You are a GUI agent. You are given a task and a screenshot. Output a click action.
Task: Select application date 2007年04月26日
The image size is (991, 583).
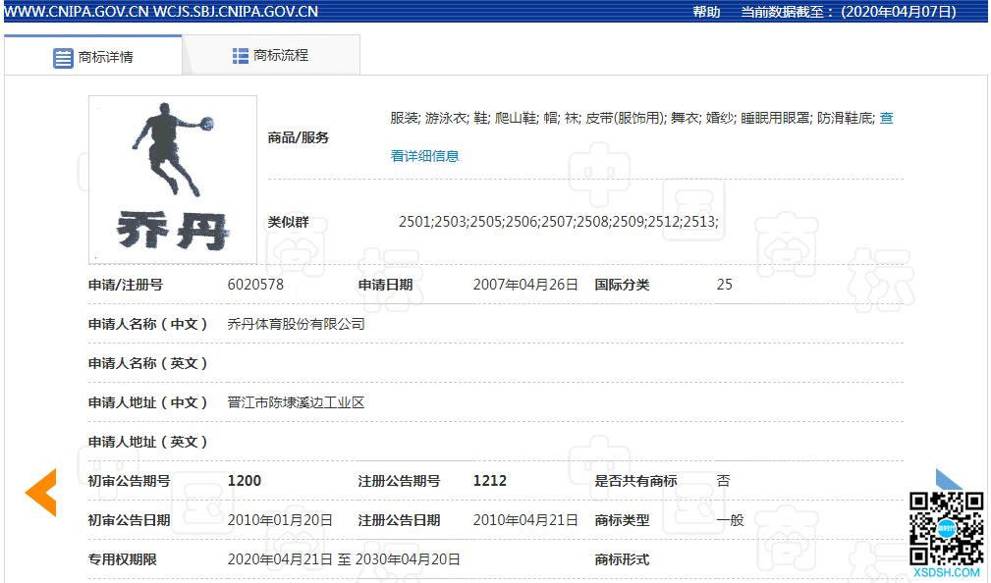point(525,285)
